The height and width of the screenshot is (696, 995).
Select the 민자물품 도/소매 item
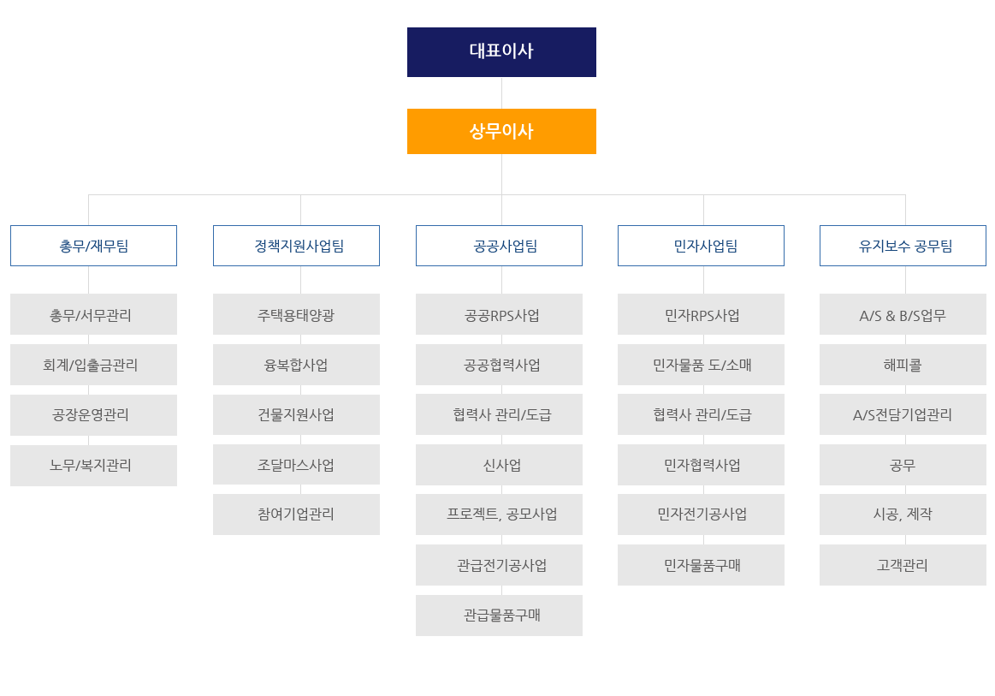click(x=701, y=365)
